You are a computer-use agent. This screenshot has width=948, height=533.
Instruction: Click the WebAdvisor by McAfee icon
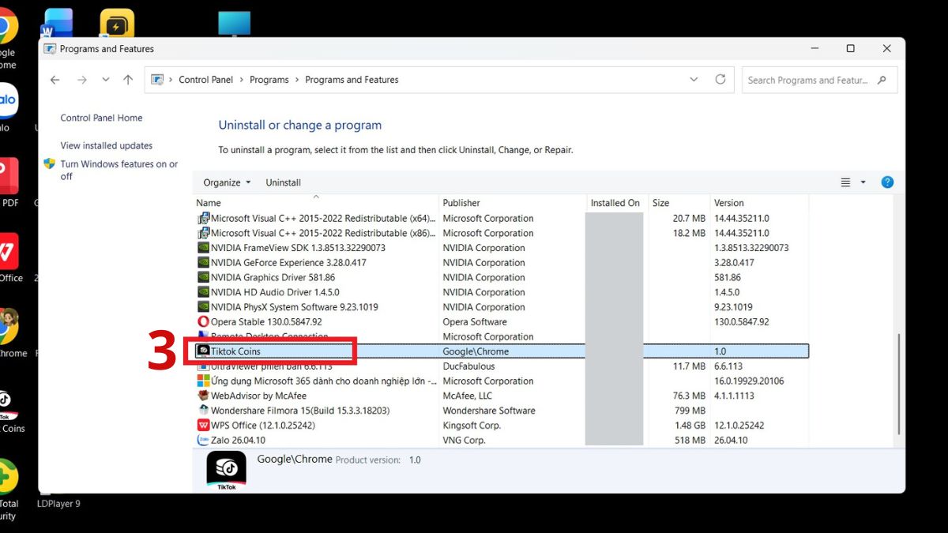(203, 396)
